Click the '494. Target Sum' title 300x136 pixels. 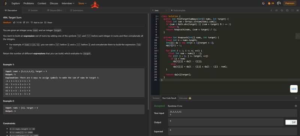tap(12, 18)
